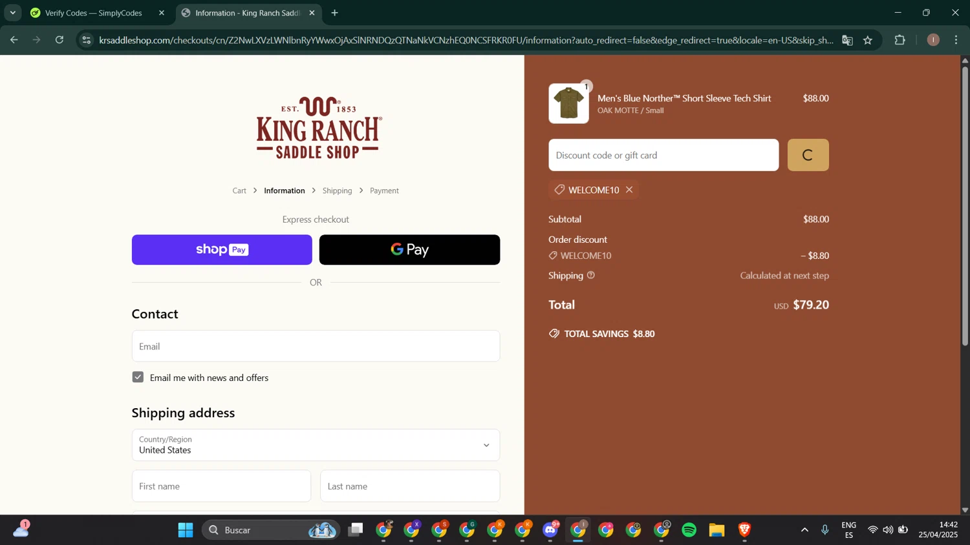
Task: Click the microphone tray icon
Action: point(825,530)
